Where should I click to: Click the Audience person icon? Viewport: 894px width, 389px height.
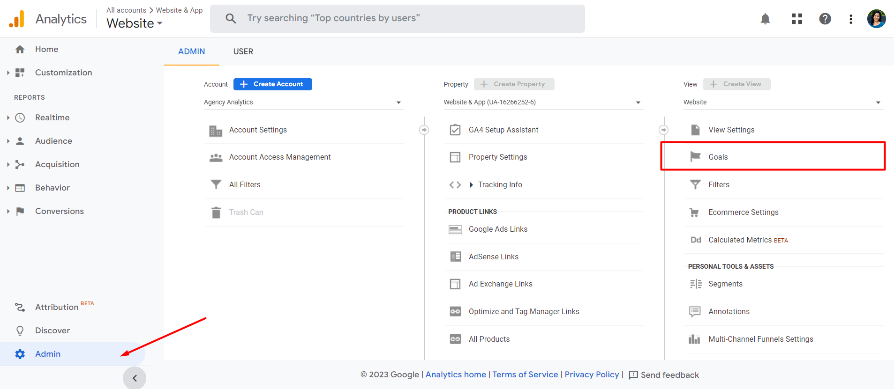click(x=20, y=141)
